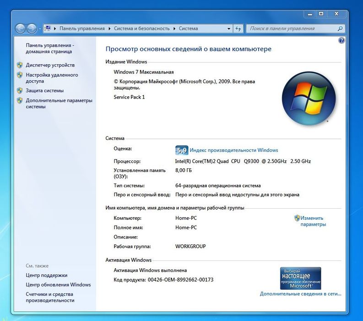Open 'Дополнительные сведения в сети...' link
The width and height of the screenshot is (363, 321).
tap(300, 294)
